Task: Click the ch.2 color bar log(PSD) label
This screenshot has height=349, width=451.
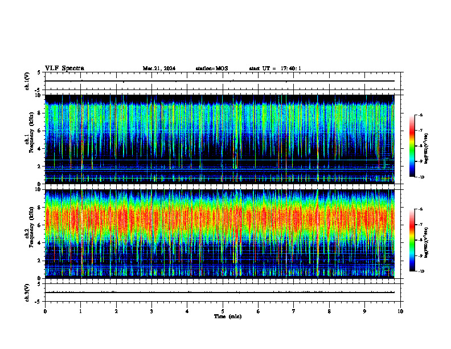Action: click(x=427, y=242)
